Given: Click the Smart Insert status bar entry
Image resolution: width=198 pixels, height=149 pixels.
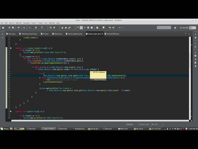Looking at the screenshot, I should 144,124.
